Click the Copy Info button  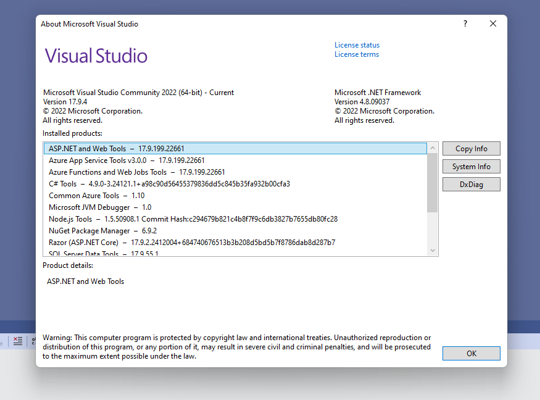(x=471, y=149)
